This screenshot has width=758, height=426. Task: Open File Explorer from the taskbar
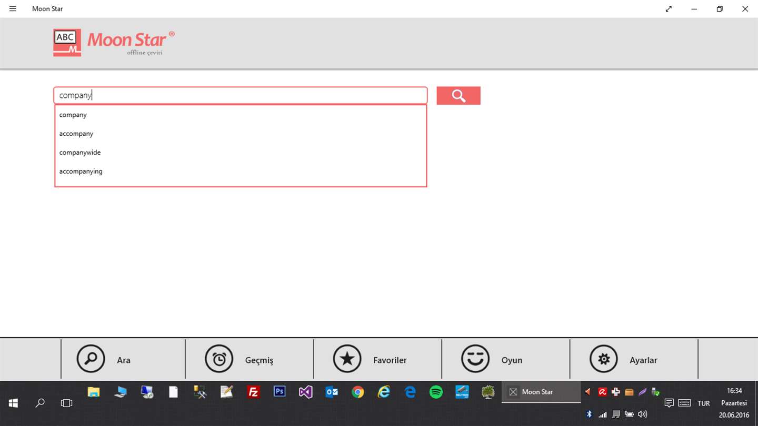(x=94, y=392)
